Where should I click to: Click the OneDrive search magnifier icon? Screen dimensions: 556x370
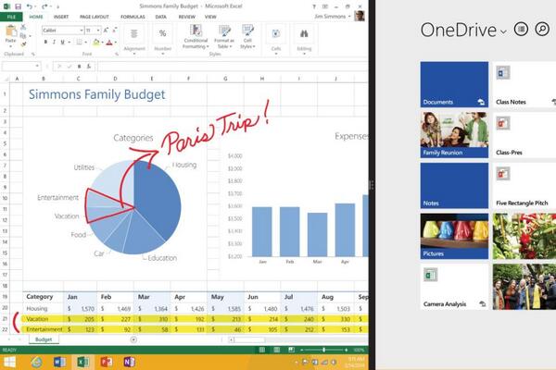(542, 30)
